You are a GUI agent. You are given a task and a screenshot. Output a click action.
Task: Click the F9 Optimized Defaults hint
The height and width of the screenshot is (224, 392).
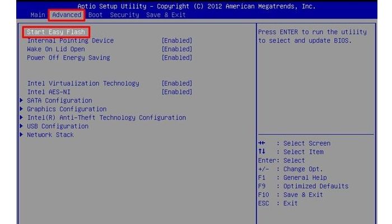point(303,186)
